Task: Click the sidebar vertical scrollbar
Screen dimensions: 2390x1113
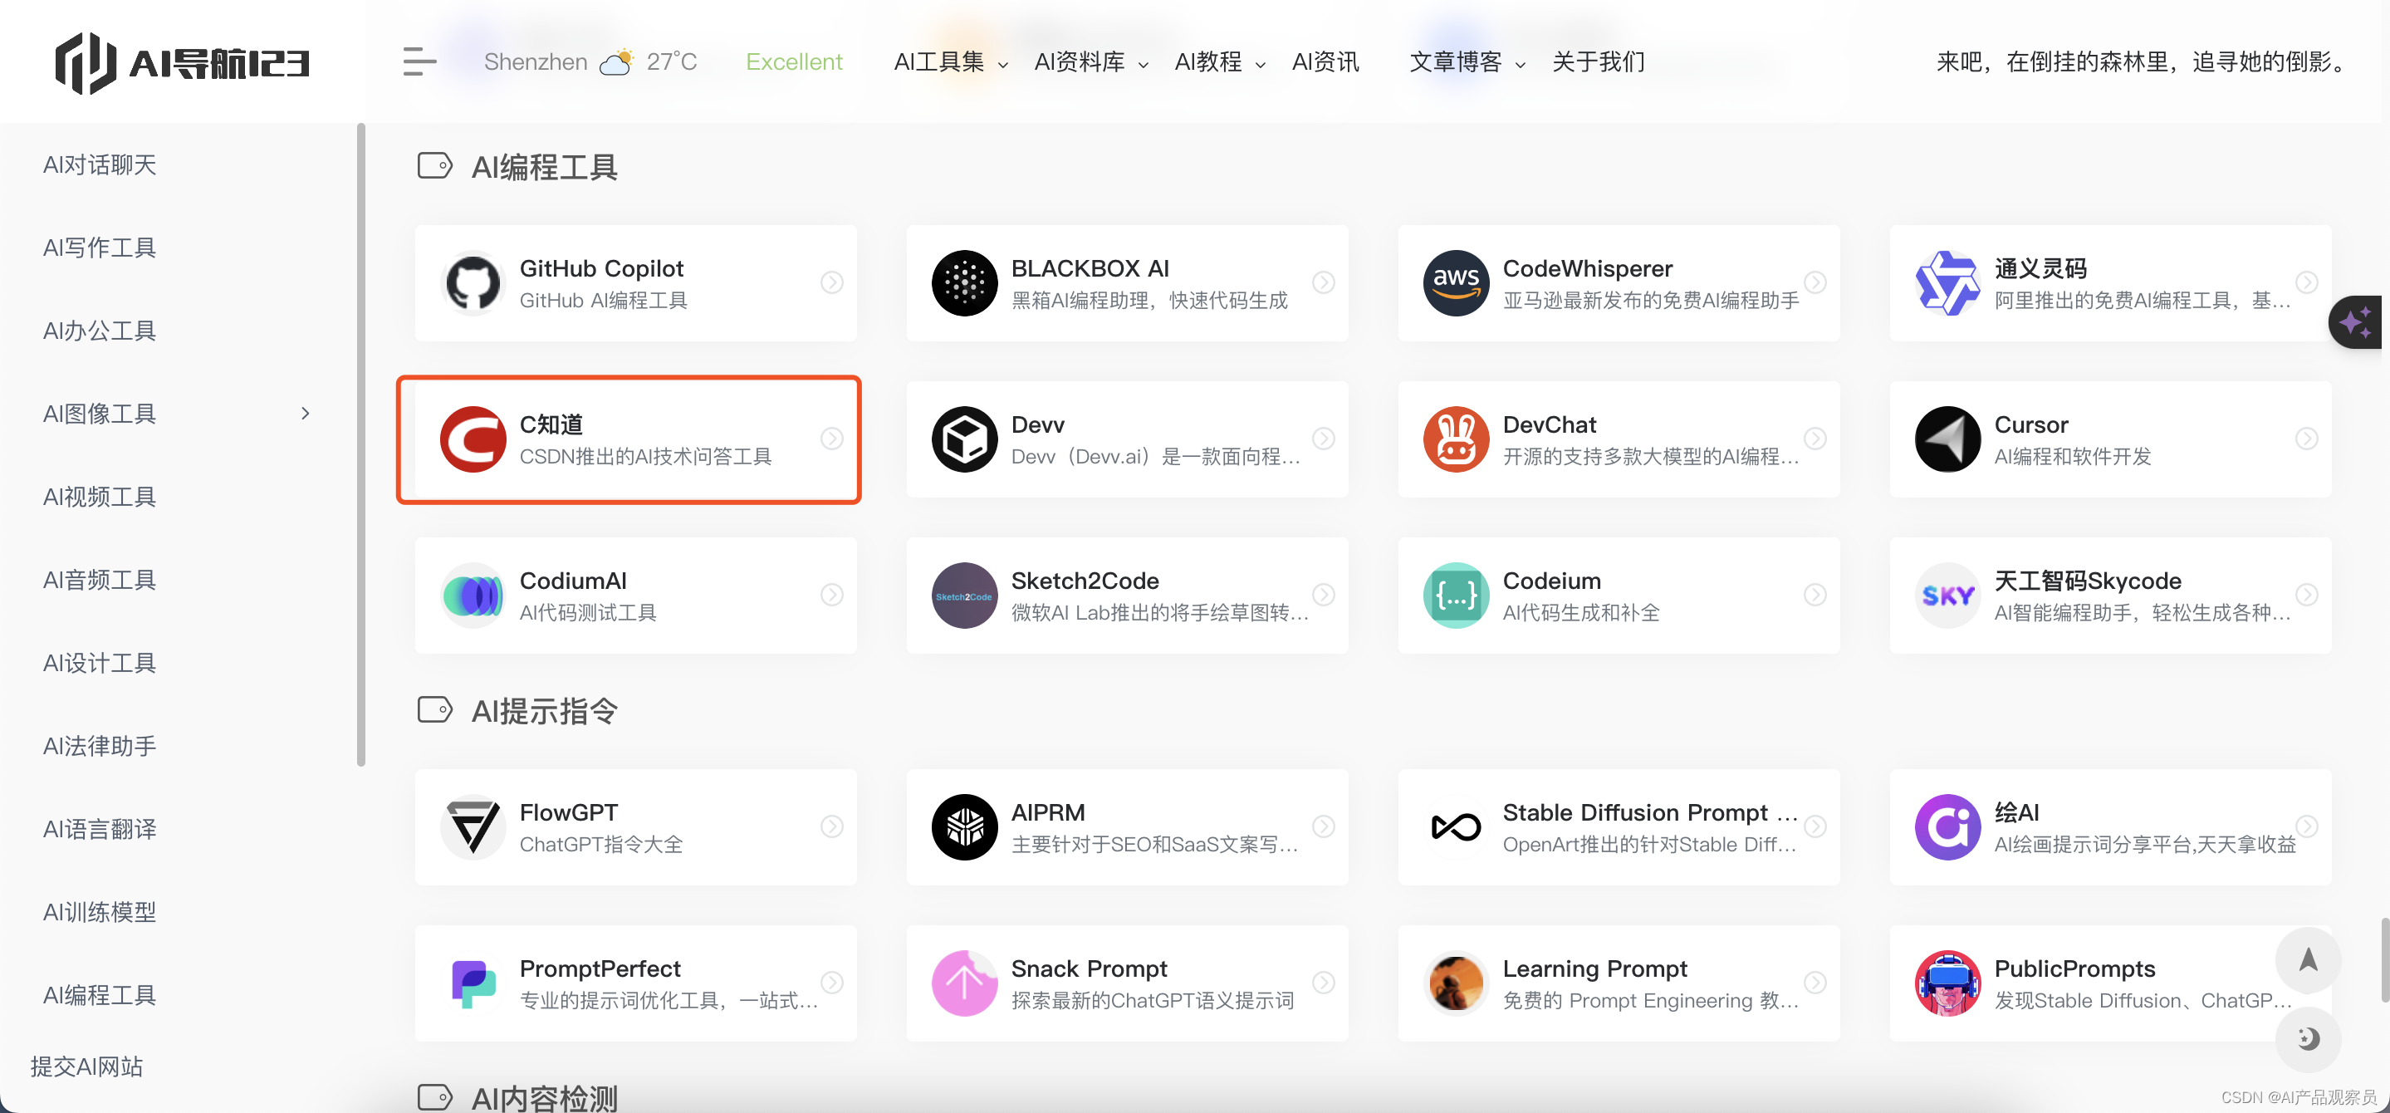Action: (x=361, y=445)
